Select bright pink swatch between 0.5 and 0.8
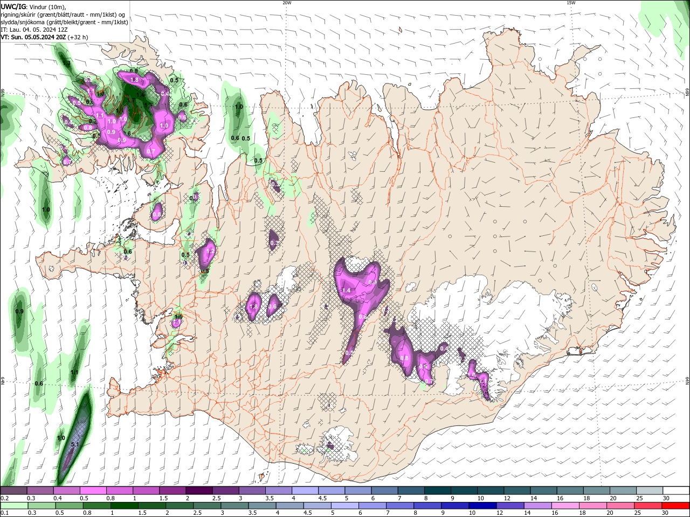 coord(93,491)
